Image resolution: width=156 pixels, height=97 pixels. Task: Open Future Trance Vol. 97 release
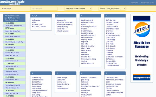[12, 80]
